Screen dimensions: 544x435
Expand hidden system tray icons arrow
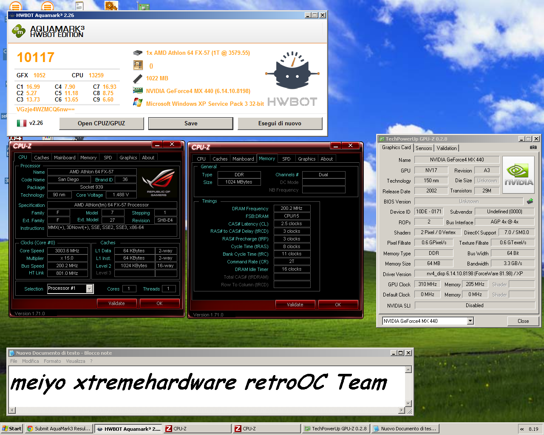[x=522, y=429]
